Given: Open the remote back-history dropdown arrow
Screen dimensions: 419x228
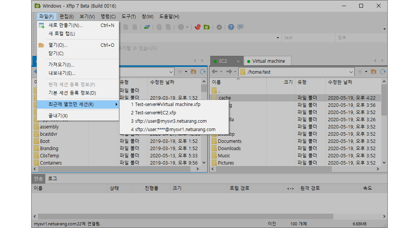Looking at the screenshot, I should pyautogui.click(x=221, y=72).
